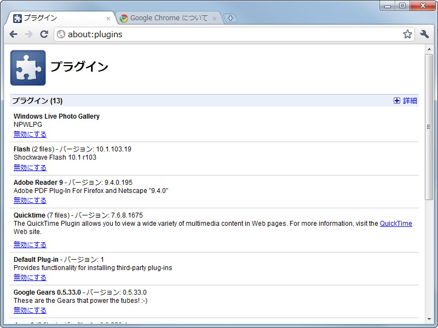The width and height of the screenshot is (438, 328).
Task: Disable the Flash plugin
Action: pyautogui.click(x=30, y=167)
